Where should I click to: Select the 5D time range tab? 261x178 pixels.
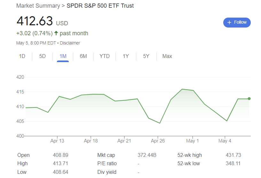42,56
